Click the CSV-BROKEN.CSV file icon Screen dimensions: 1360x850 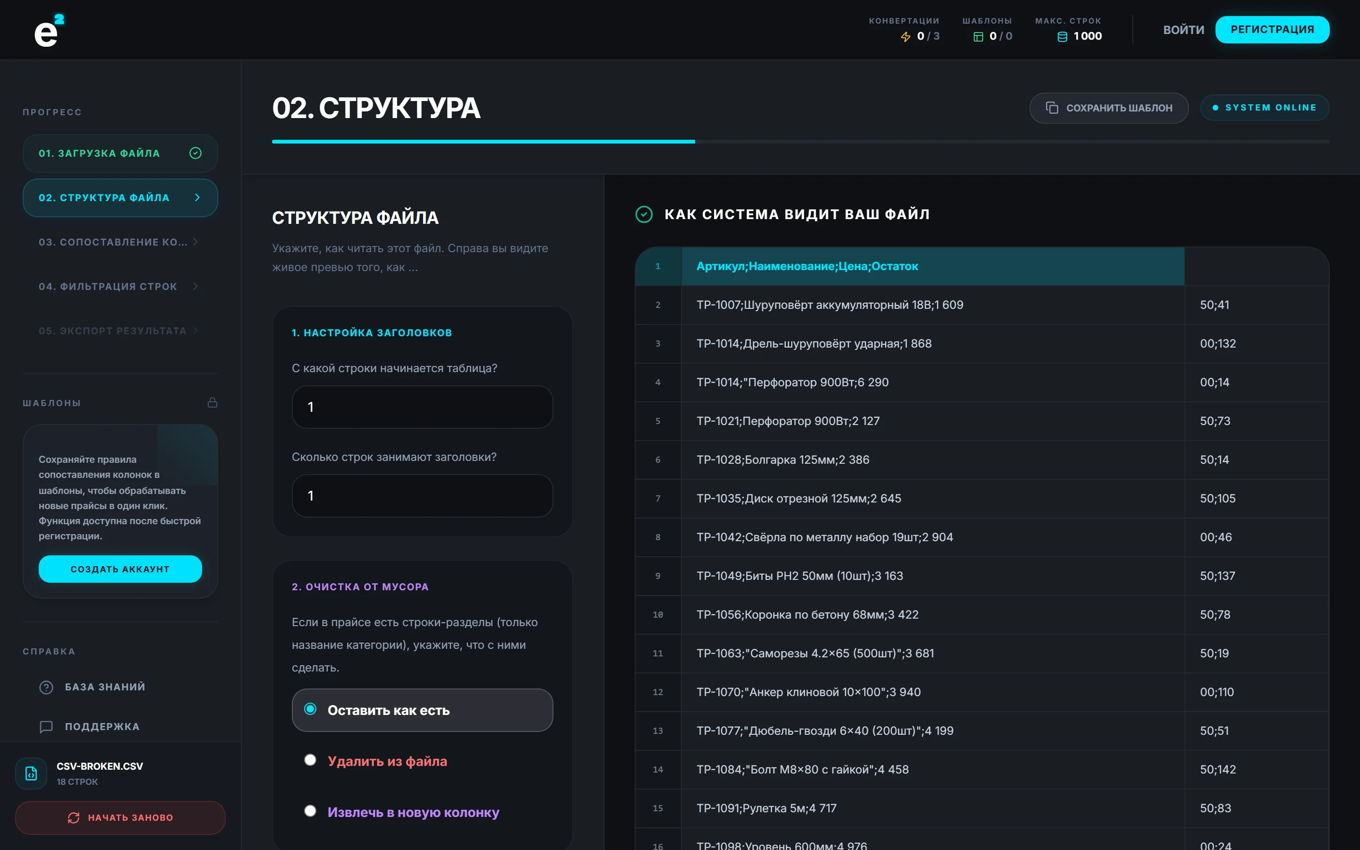[x=32, y=773]
